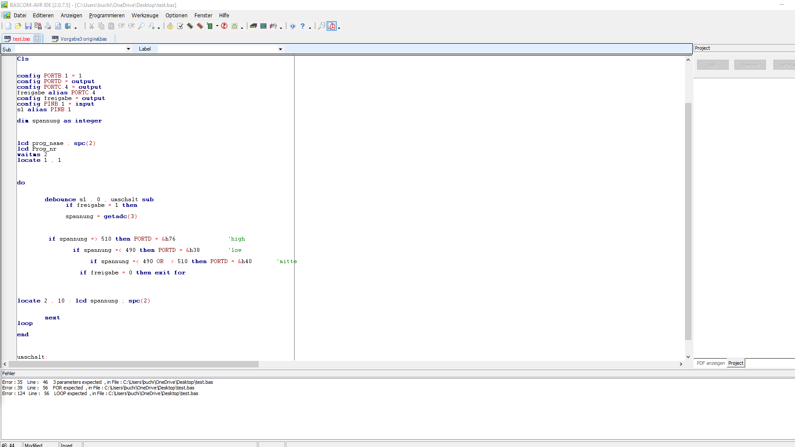The width and height of the screenshot is (795, 447).
Task: Click the horizontal scrollbar of code editor
Action: pos(133,364)
